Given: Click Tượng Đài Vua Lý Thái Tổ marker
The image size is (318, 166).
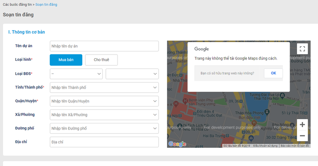Looking at the screenshot, I should click(x=282, y=95).
